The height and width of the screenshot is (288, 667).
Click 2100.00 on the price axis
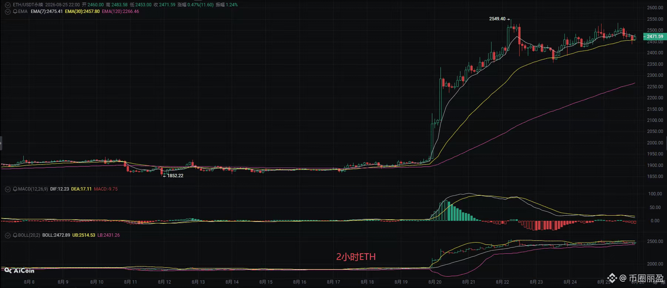(655, 120)
